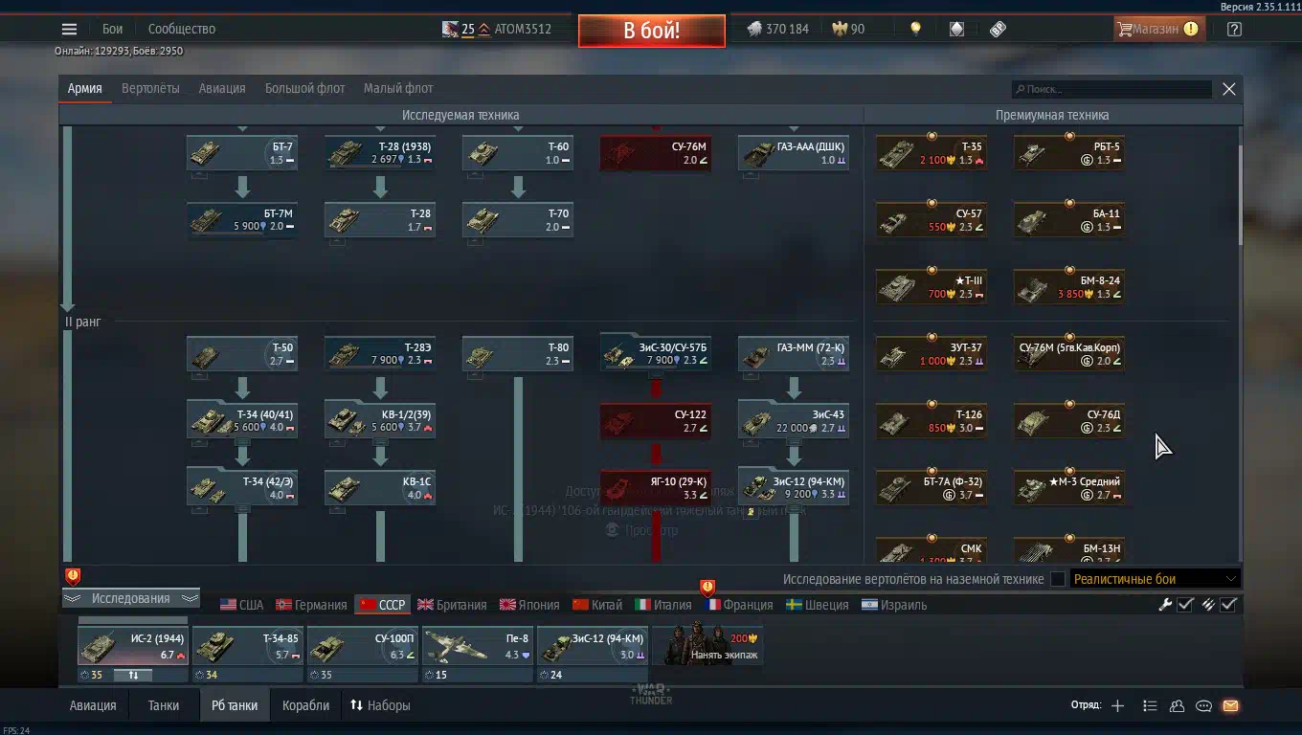The width and height of the screenshot is (1302, 735).
Task: Click the light bulb hints icon
Action: click(915, 29)
